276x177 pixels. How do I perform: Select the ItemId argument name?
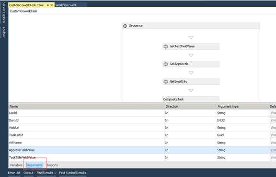14,120
